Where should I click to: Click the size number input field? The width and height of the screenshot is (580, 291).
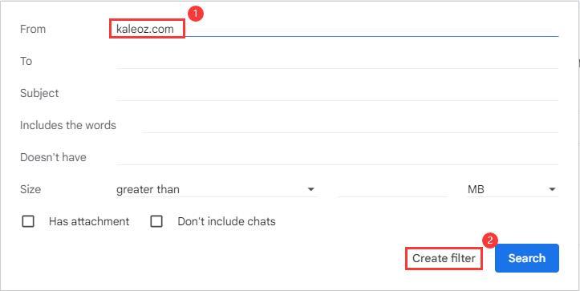pyautogui.click(x=392, y=190)
